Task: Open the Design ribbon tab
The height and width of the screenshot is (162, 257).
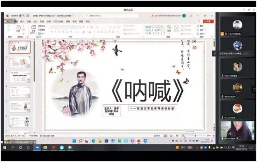Action: coord(35,21)
